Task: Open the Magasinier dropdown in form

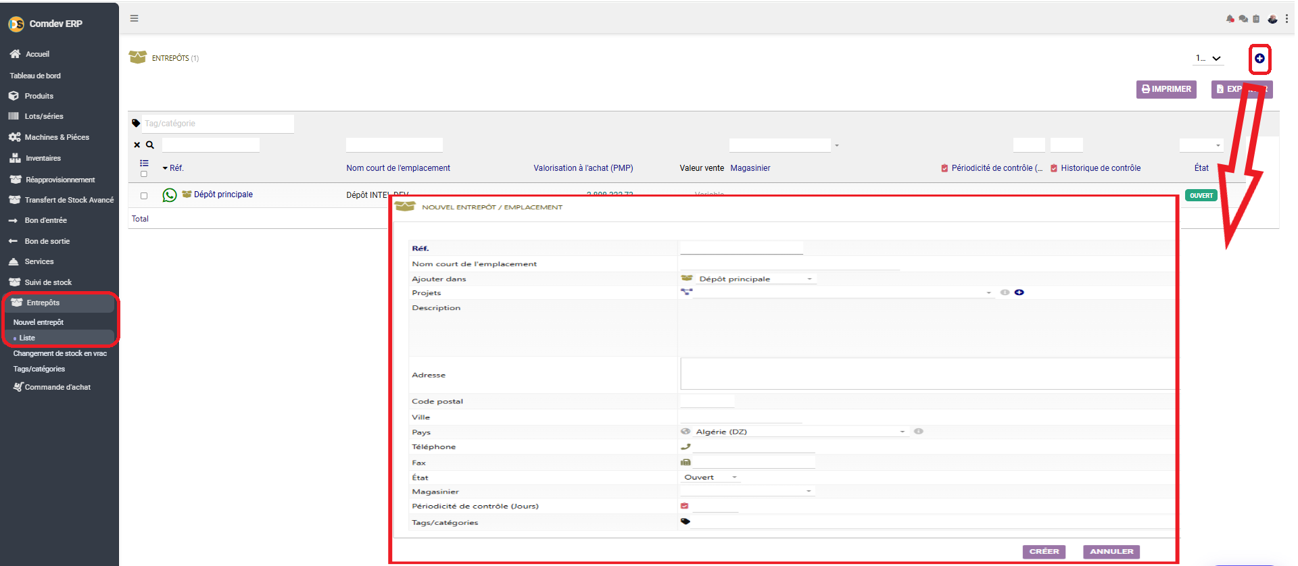Action: point(748,491)
